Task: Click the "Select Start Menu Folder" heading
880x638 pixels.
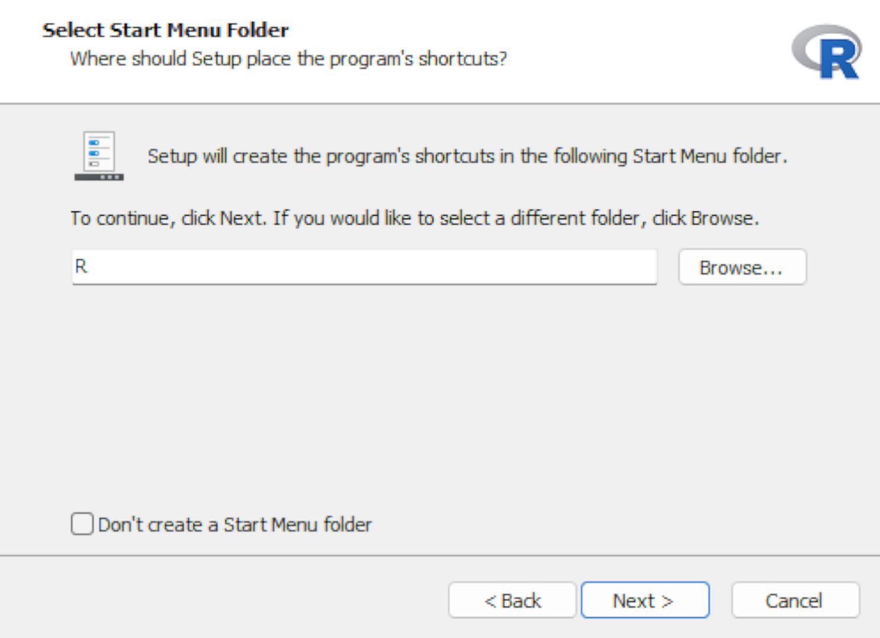Action: point(166,30)
